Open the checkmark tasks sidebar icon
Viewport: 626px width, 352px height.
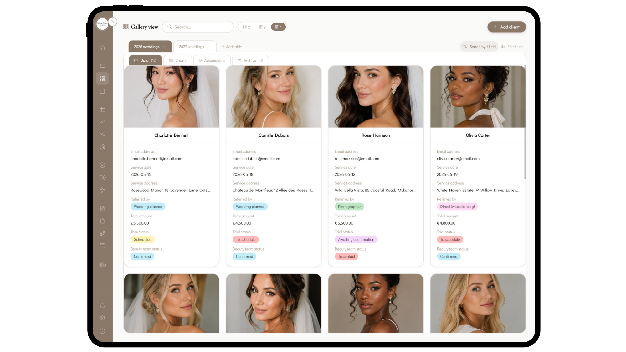coord(102,165)
